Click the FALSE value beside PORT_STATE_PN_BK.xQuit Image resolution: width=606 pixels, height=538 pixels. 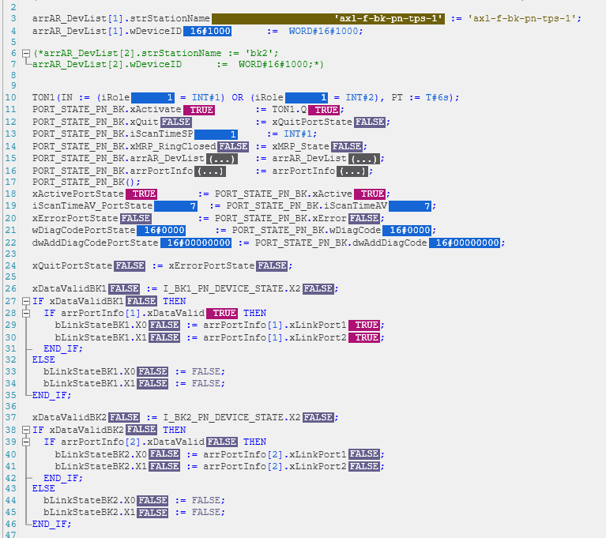pos(176,122)
